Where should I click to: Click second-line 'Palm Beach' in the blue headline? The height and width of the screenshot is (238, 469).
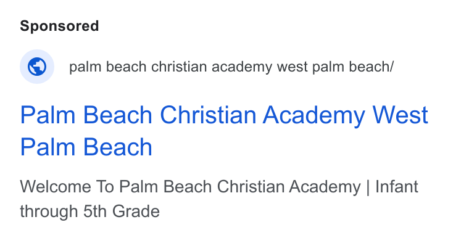click(x=86, y=147)
